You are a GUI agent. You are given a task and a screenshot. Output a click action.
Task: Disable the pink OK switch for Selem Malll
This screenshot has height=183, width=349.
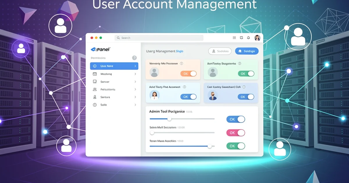tap(236, 133)
